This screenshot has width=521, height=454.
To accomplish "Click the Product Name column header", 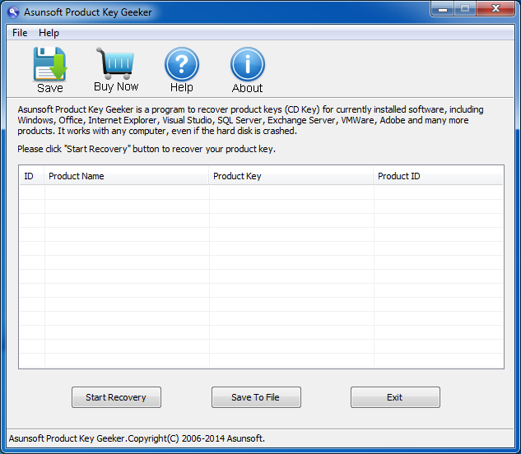I will click(x=126, y=176).
